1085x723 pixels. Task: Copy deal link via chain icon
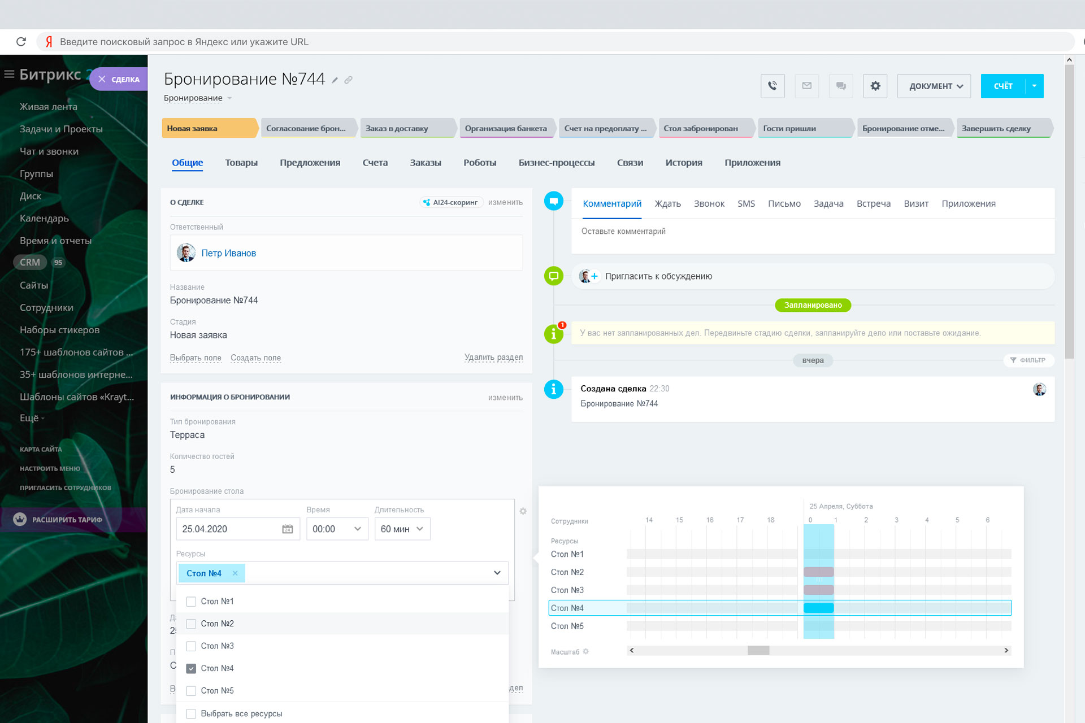coord(349,80)
